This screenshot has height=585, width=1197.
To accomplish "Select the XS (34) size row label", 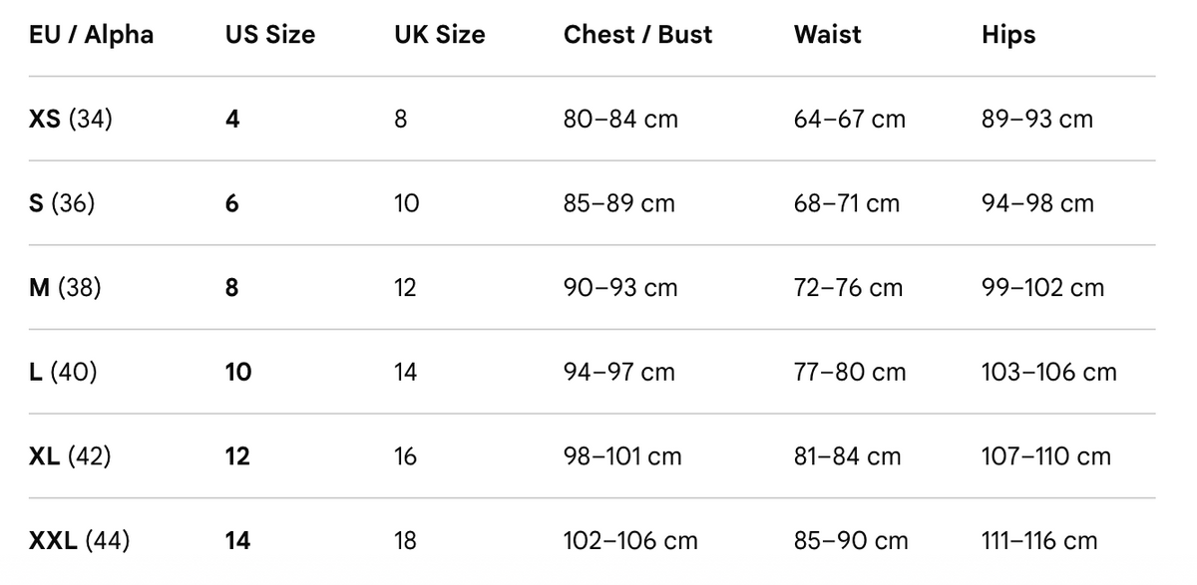I will (71, 120).
